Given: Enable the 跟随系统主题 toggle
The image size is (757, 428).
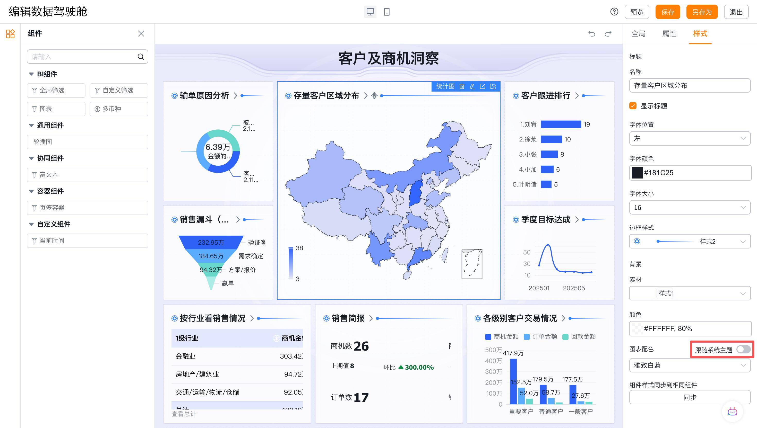Looking at the screenshot, I should [x=743, y=349].
